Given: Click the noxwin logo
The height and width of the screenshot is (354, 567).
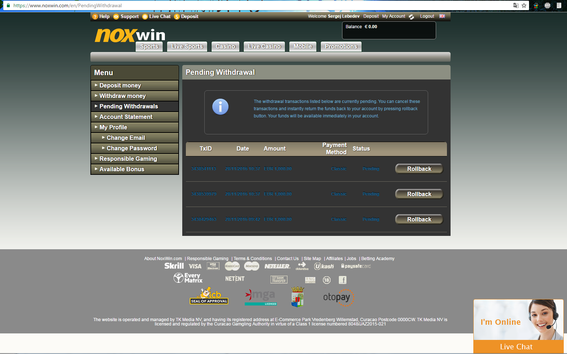Looking at the screenshot, I should click(x=130, y=35).
